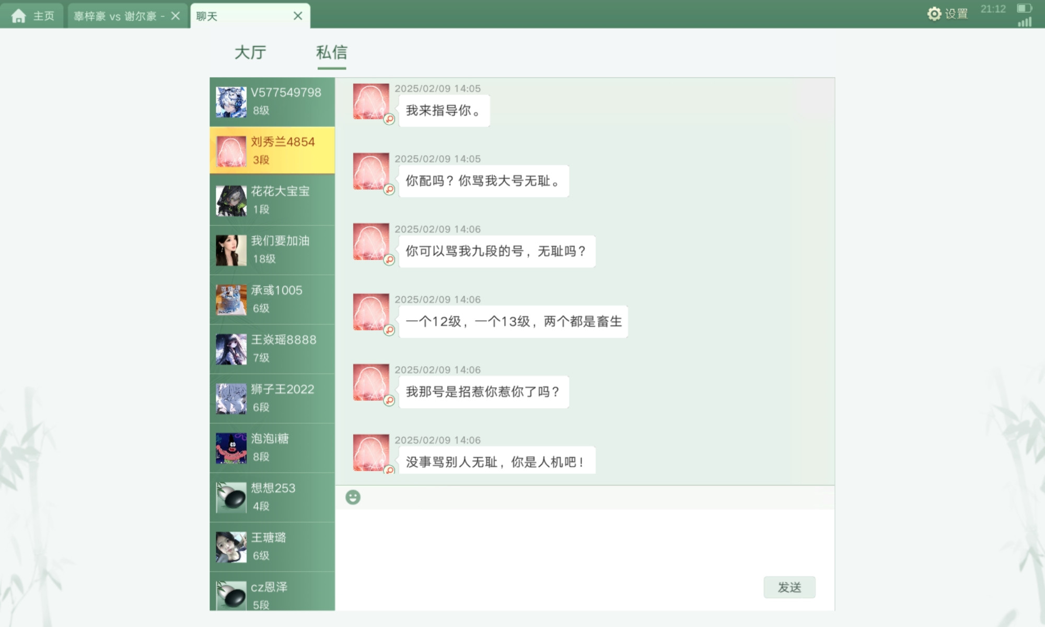Select contact 狮子王2022
Viewport: 1045px width, 627px height.
(272, 399)
